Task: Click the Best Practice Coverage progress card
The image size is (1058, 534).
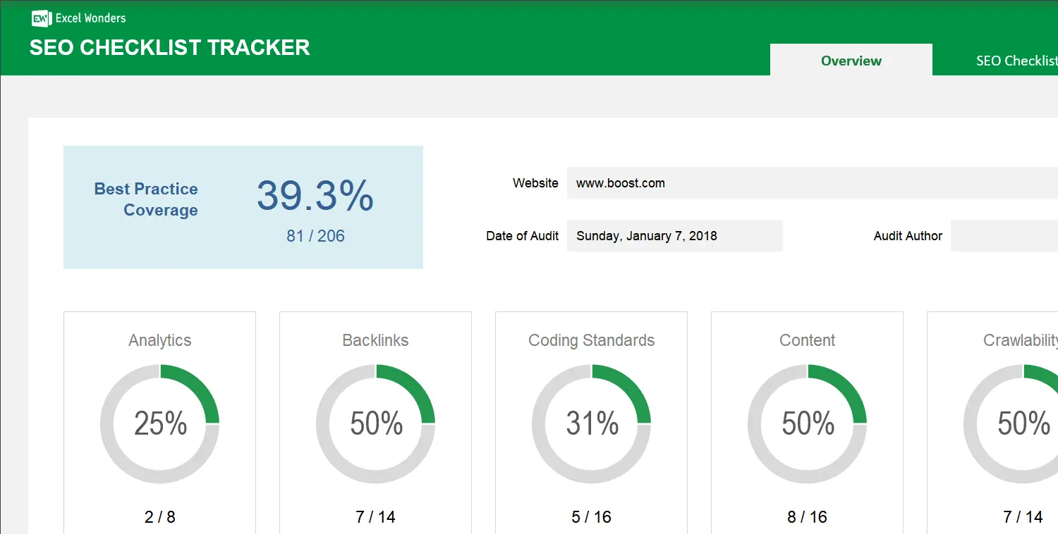Action: 243,207
